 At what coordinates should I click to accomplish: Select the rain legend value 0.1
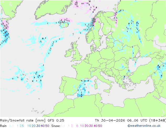[x=11, y=126]
